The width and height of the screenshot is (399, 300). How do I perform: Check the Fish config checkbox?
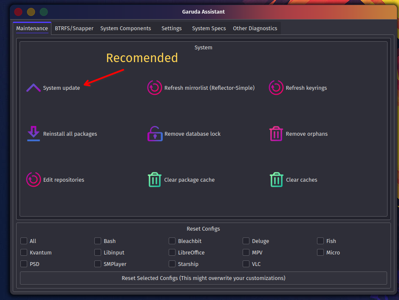pyautogui.click(x=320, y=241)
